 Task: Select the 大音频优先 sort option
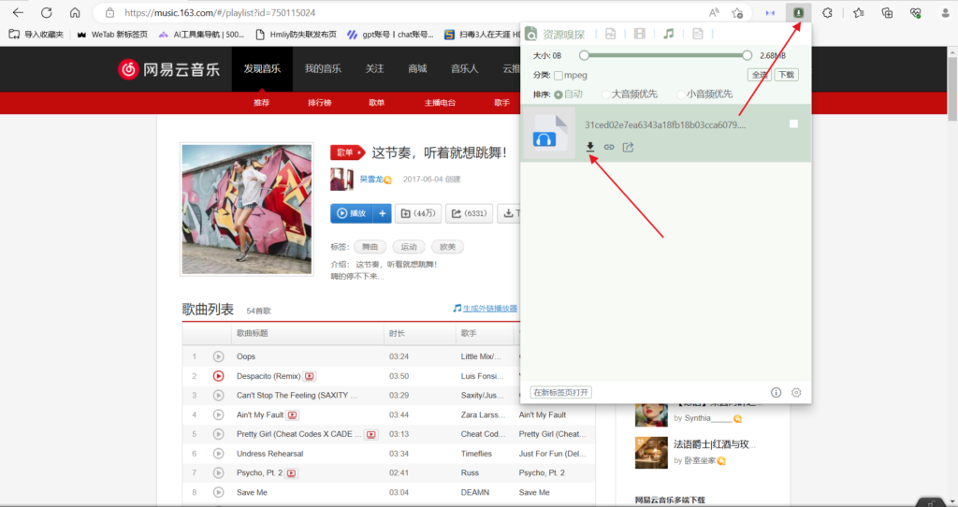click(x=606, y=94)
